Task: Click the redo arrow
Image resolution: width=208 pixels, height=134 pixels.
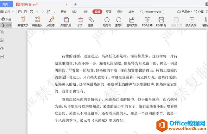Action: tap(43, 12)
